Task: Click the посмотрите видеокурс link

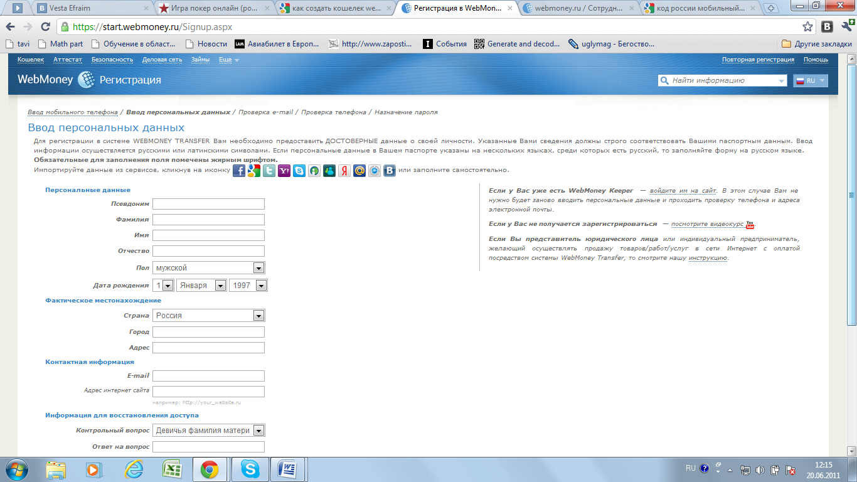Action: point(708,224)
